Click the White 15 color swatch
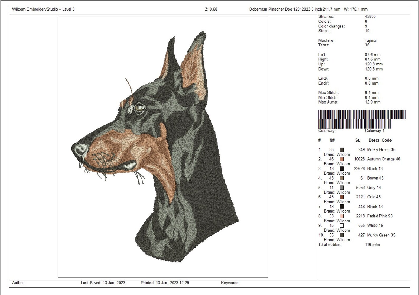 pos(342,226)
